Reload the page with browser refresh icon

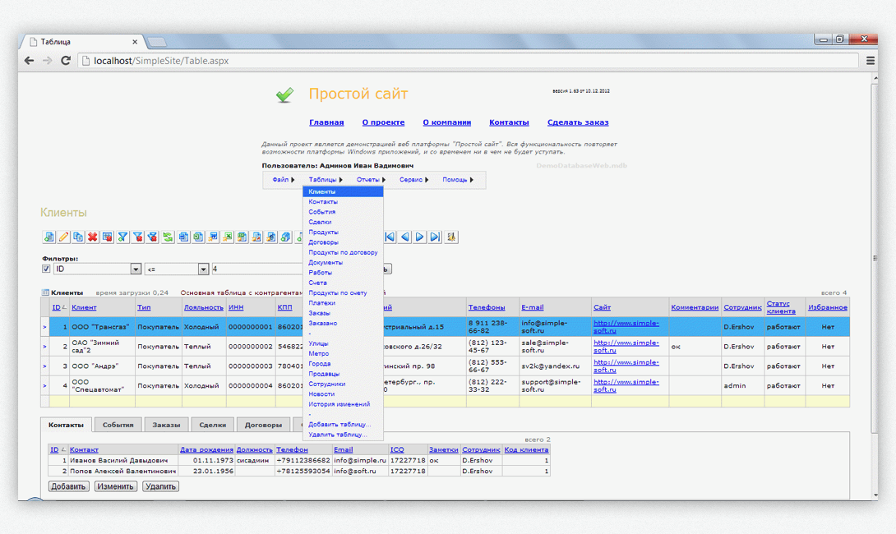click(x=66, y=61)
